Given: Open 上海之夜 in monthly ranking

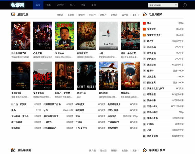Looking at the screenshot, I should (x=151, y=77).
